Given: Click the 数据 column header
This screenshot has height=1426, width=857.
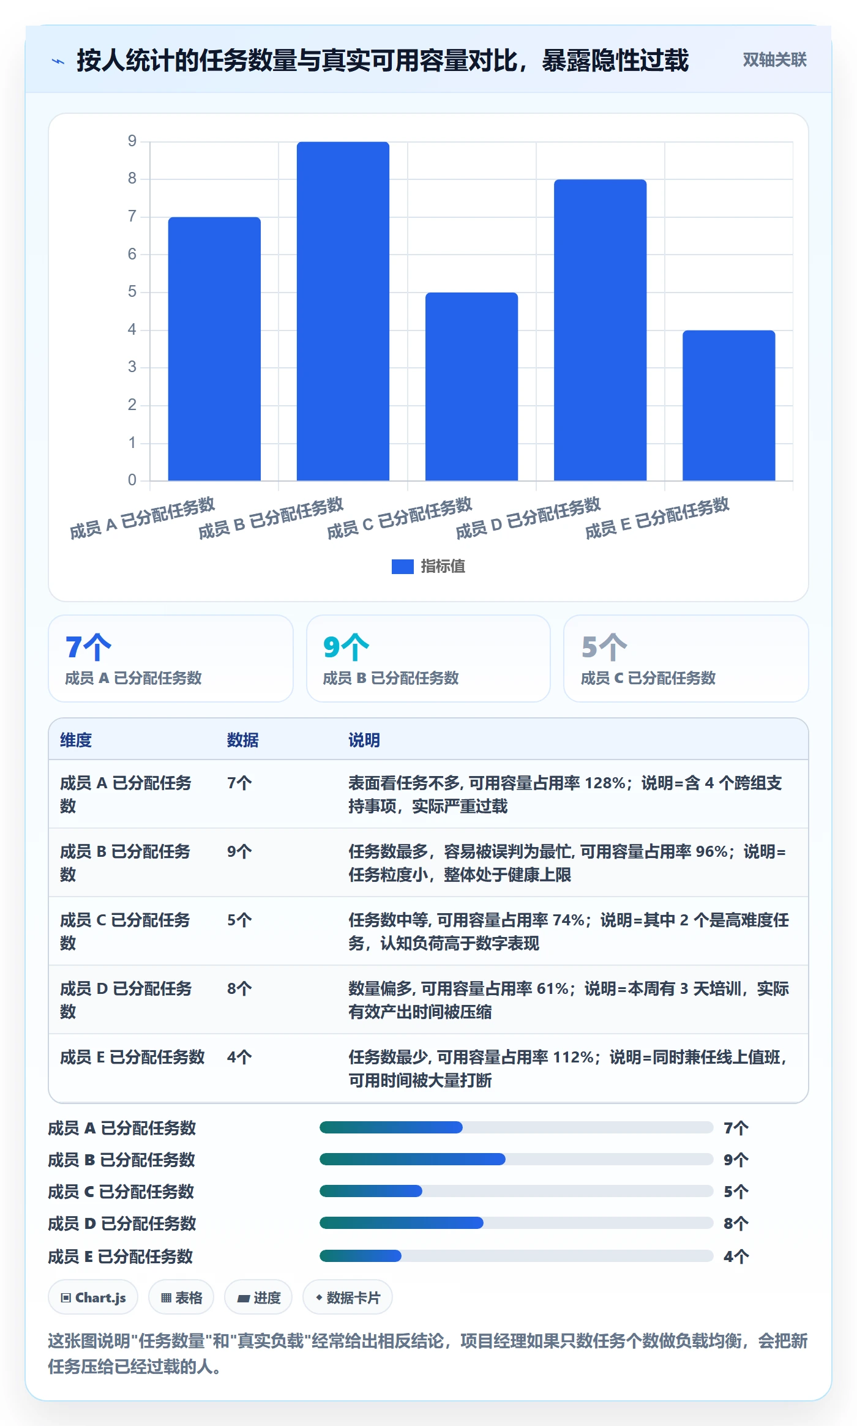Looking at the screenshot, I should point(242,740).
